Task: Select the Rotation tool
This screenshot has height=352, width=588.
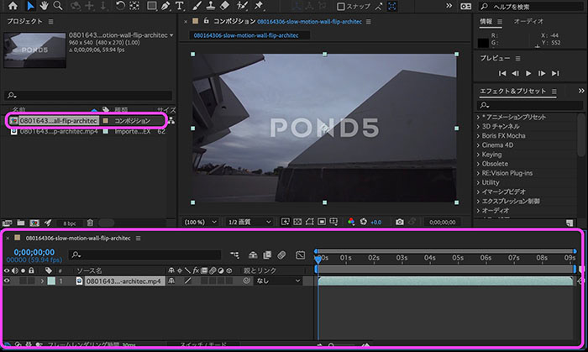Action: pyautogui.click(x=120, y=6)
